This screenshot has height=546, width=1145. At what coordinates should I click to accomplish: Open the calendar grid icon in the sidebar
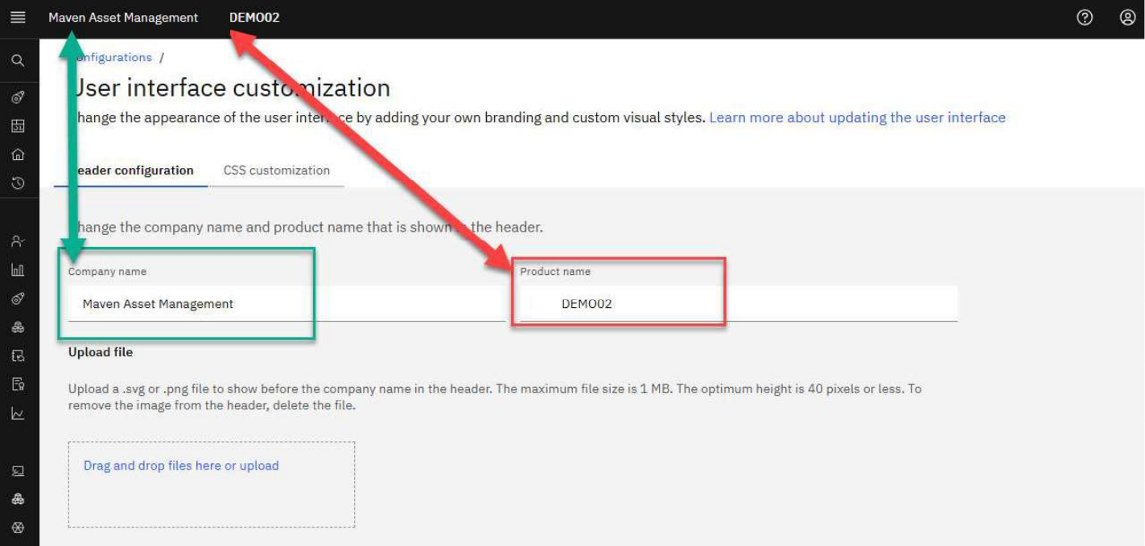point(18,126)
